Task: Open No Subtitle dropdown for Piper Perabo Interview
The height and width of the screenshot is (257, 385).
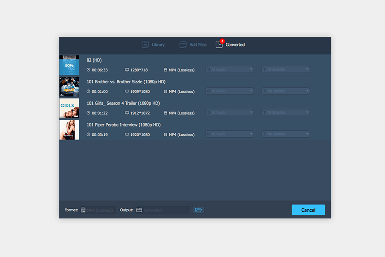Action: 286,134
